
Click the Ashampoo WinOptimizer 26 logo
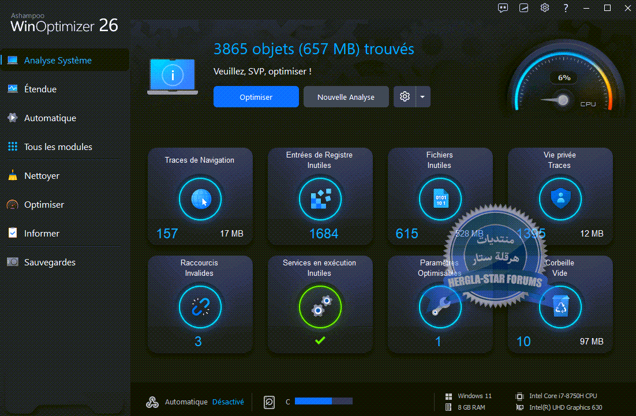pyautogui.click(x=64, y=23)
